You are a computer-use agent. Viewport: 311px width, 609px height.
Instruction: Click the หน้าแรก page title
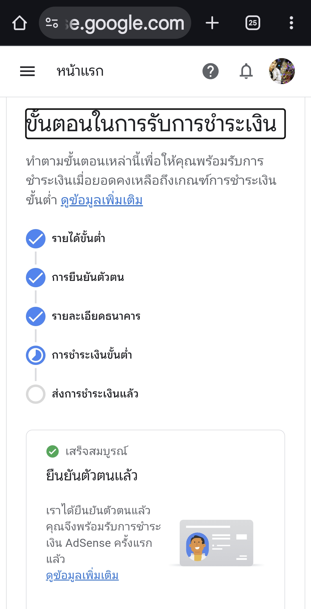tap(80, 71)
